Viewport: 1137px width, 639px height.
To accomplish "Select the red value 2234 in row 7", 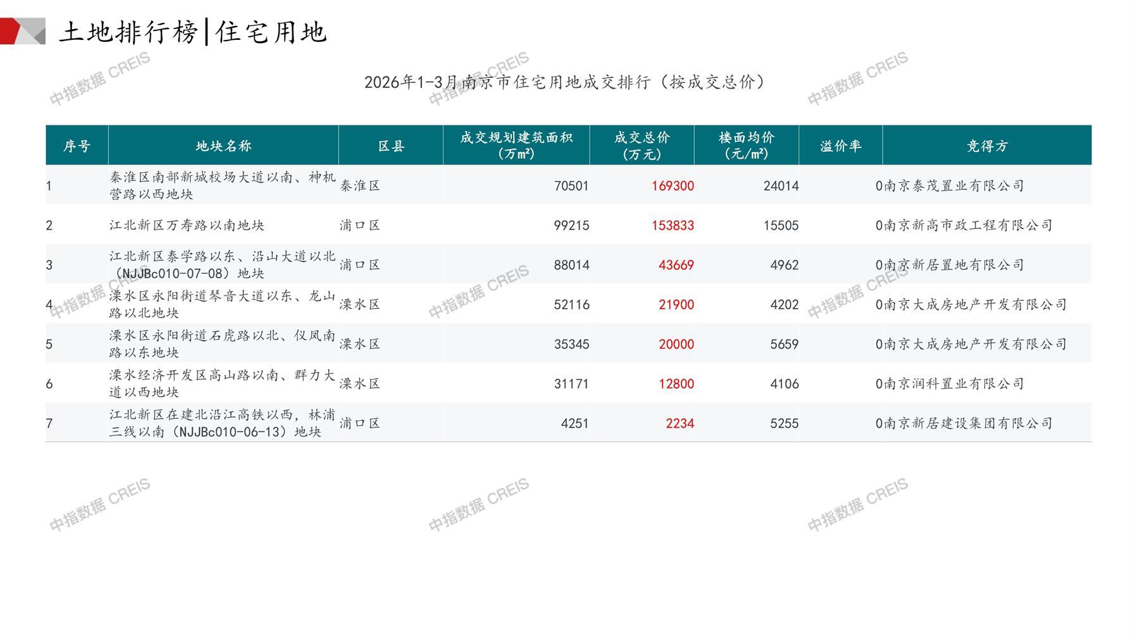I will 680,423.
